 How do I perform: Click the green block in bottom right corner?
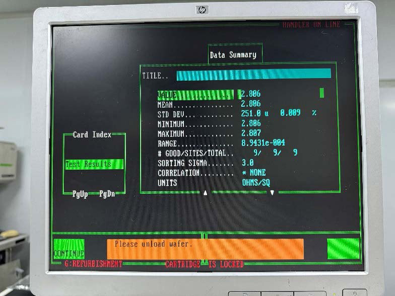[343, 249]
